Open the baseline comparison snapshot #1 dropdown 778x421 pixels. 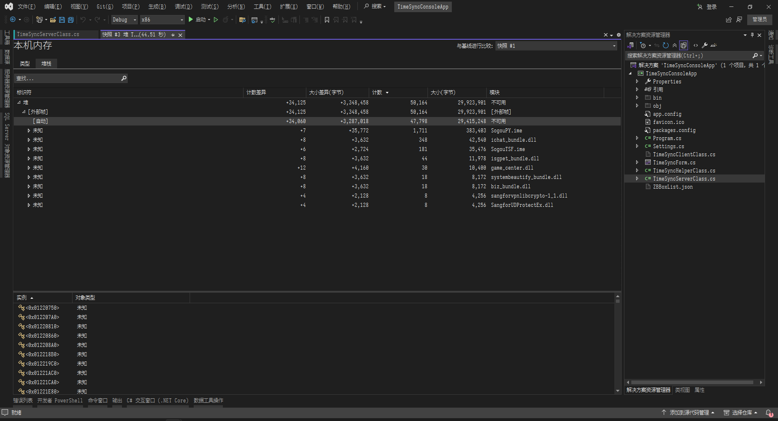(x=556, y=46)
